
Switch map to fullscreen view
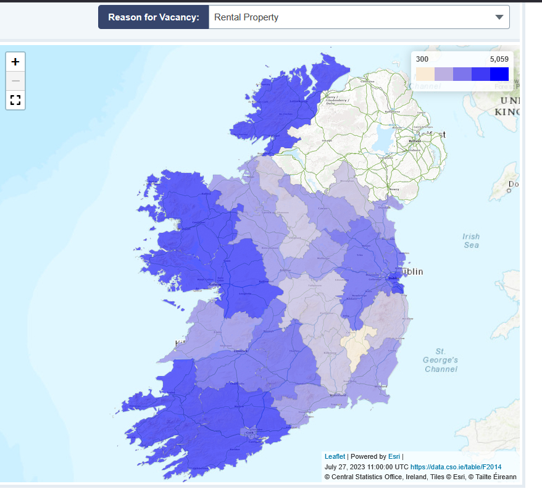[x=15, y=100]
